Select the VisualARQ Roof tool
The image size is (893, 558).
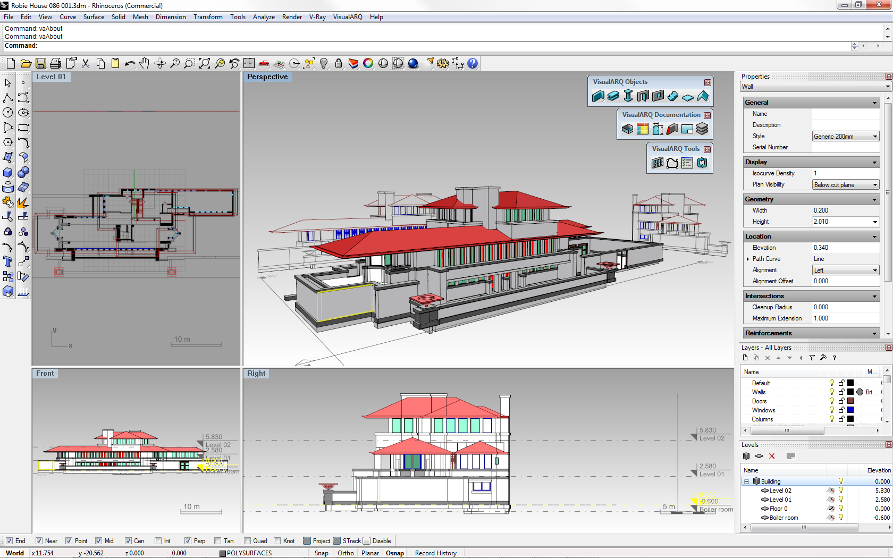(703, 96)
